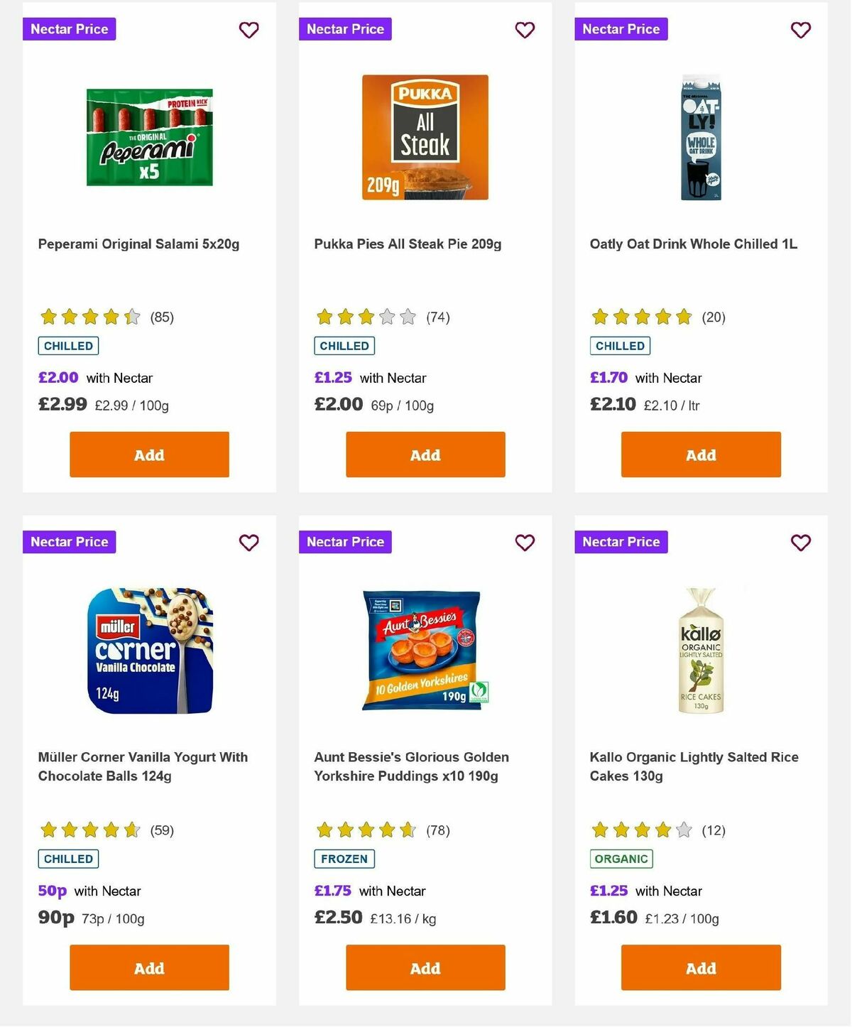Image resolution: width=852 pixels, height=1027 pixels.
Task: Click the FROZEN tag on Aunt Bessie's puddings
Action: pos(344,859)
